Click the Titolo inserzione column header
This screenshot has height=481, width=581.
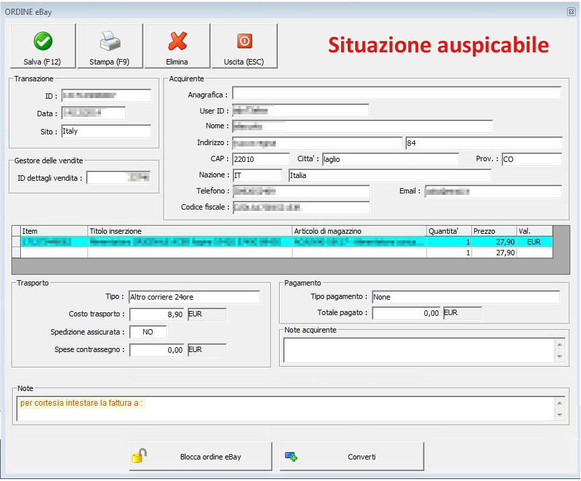pyautogui.click(x=190, y=231)
